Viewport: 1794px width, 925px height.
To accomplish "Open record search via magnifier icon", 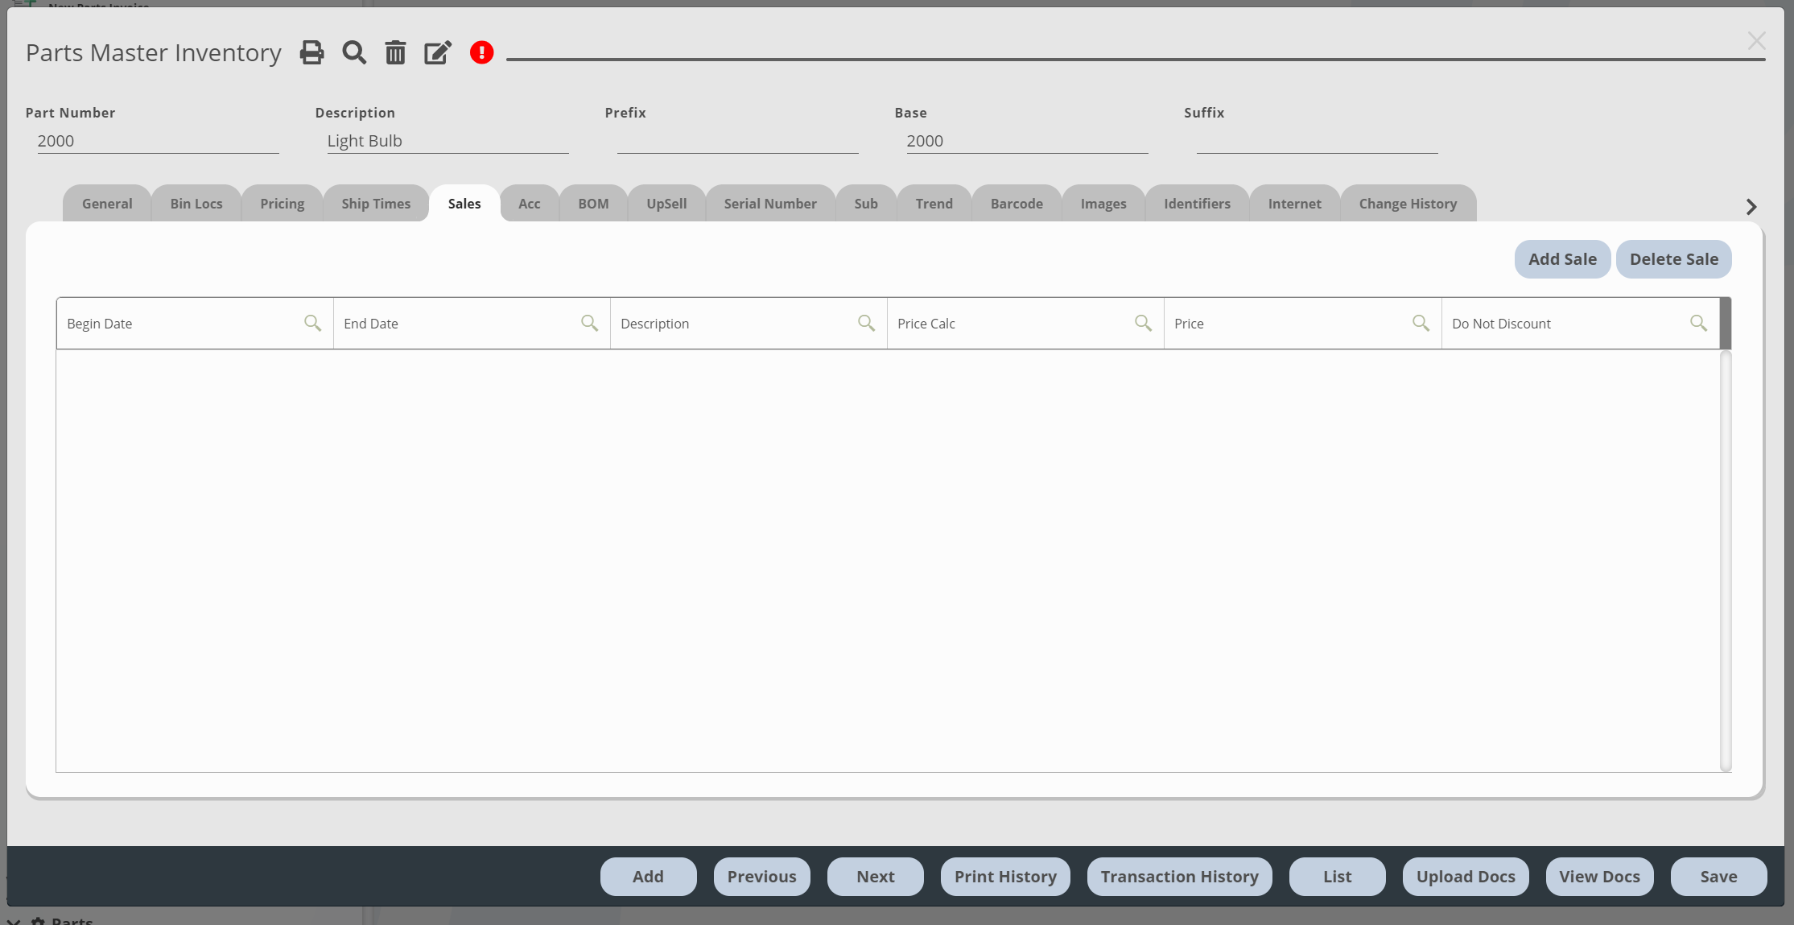I will (353, 52).
